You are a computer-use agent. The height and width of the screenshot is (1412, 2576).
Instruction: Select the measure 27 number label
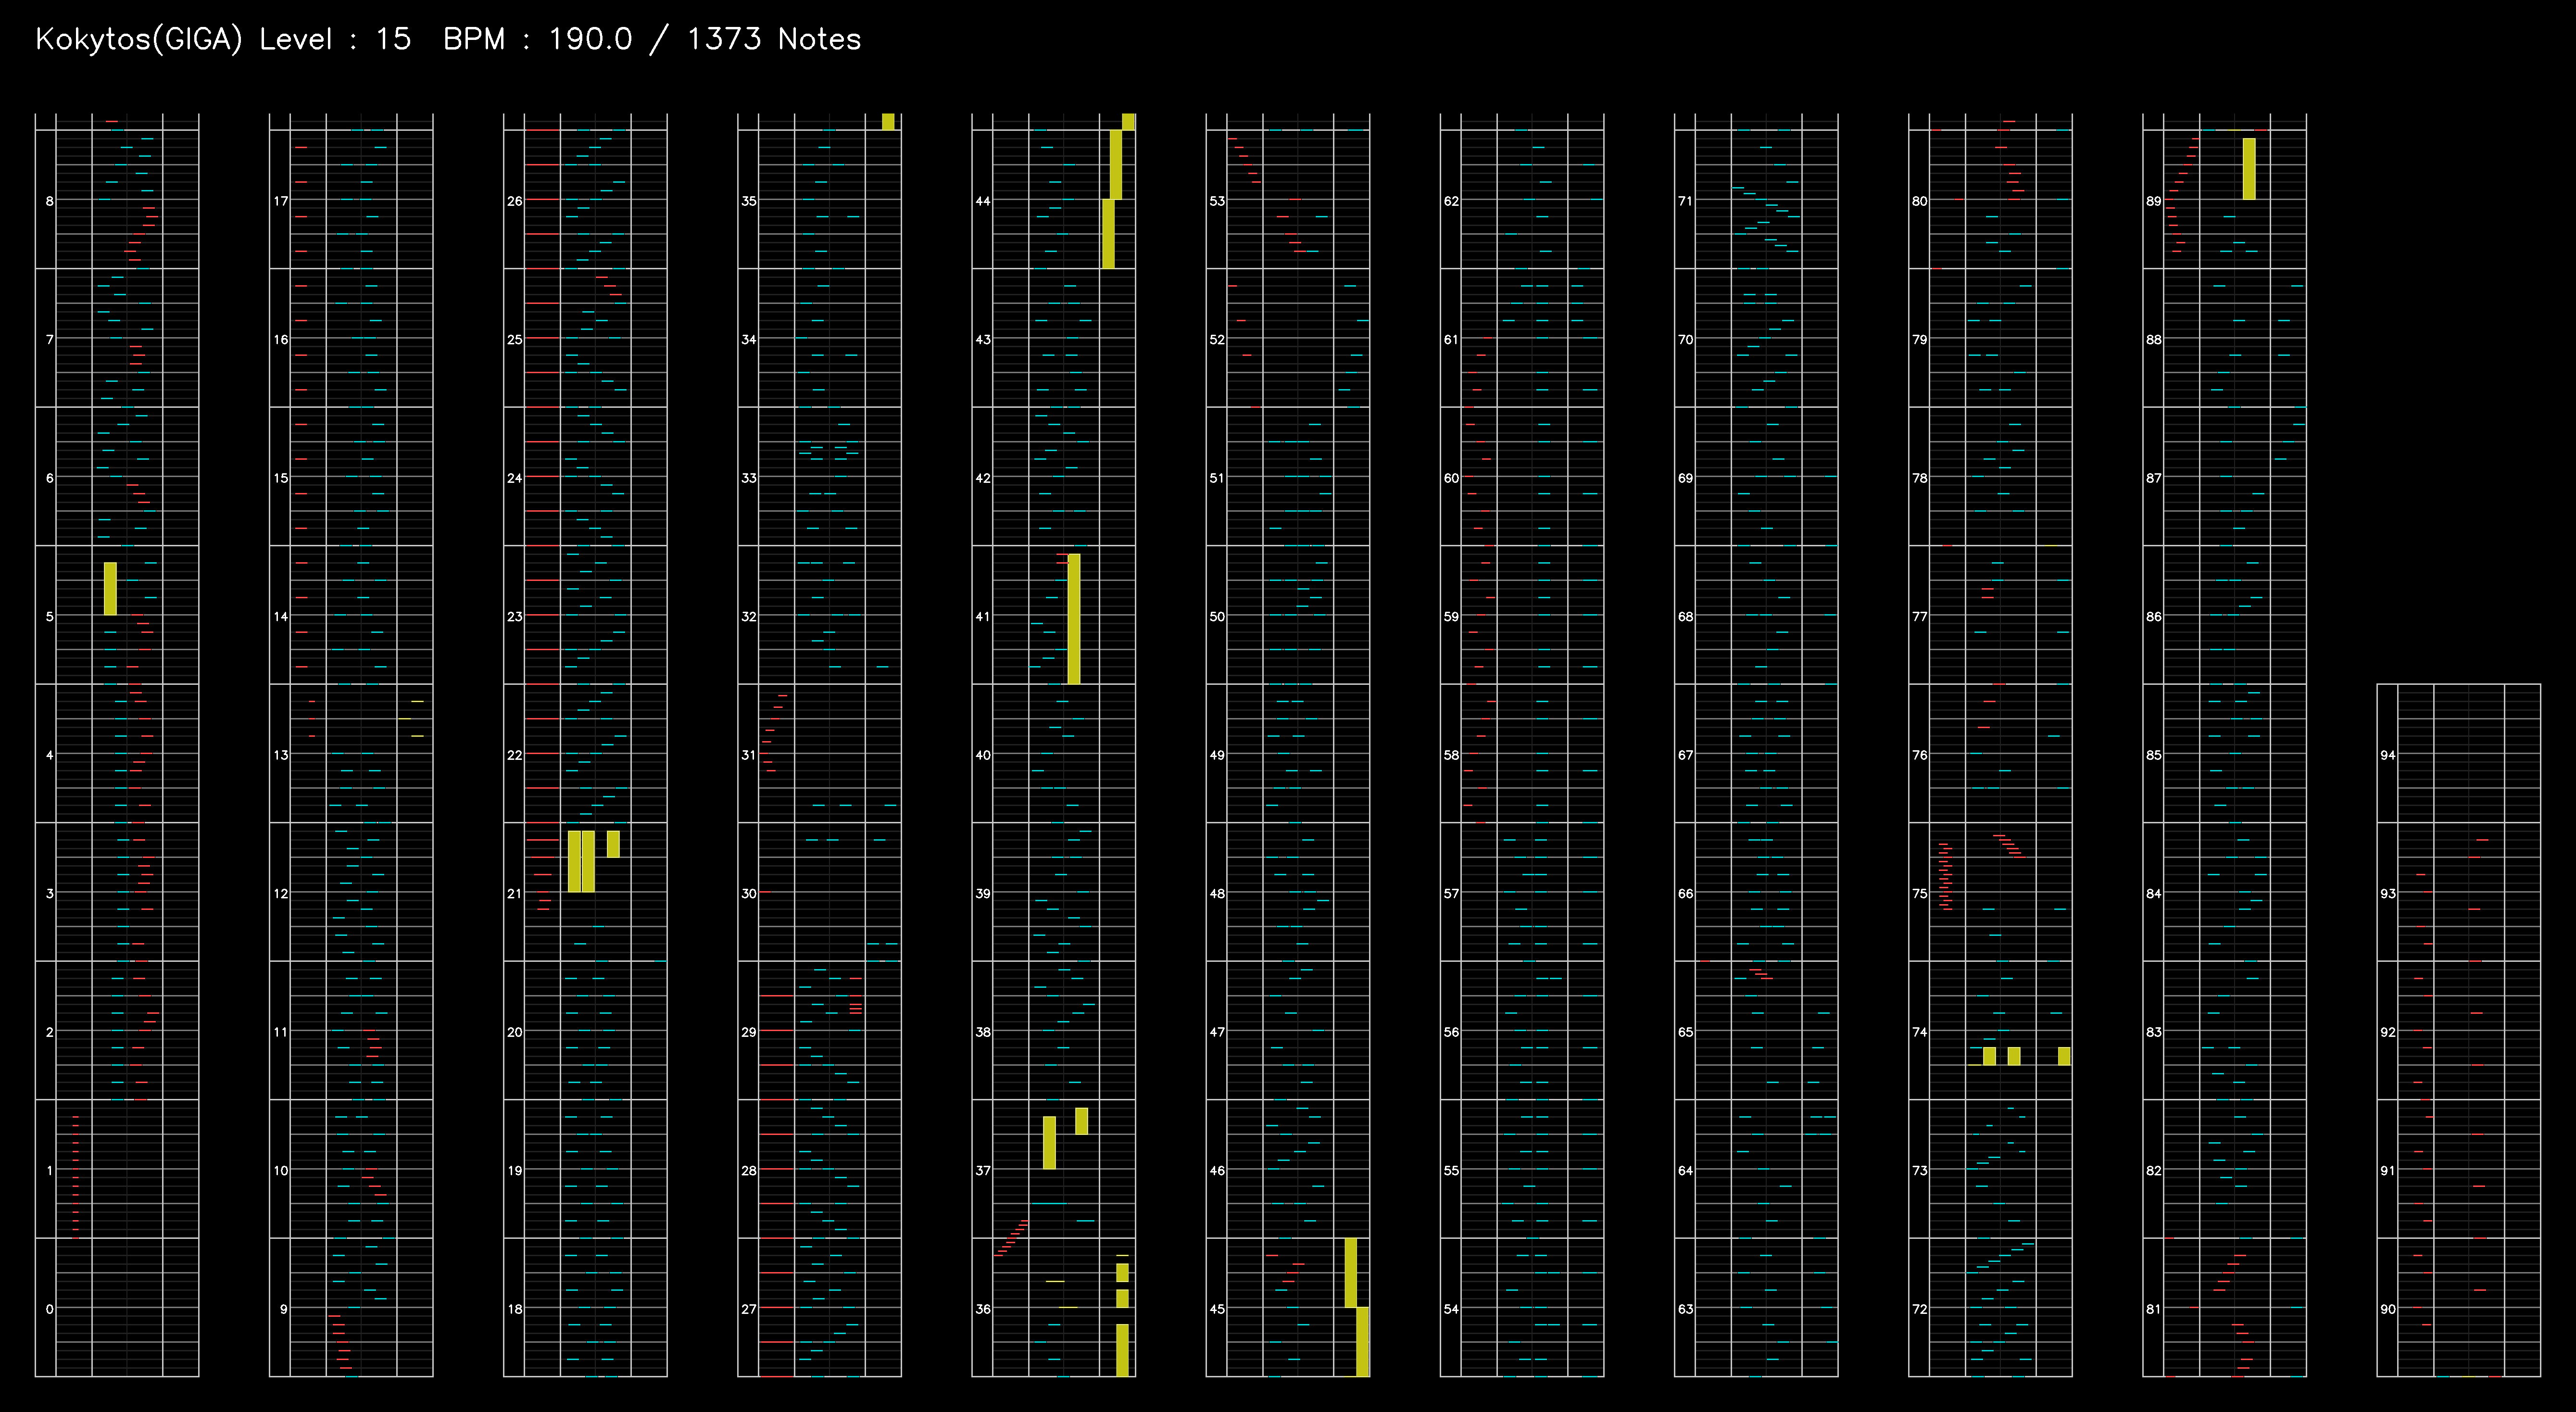click(x=749, y=1309)
